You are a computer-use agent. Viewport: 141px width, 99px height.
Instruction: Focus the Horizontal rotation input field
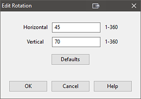(x=76, y=27)
